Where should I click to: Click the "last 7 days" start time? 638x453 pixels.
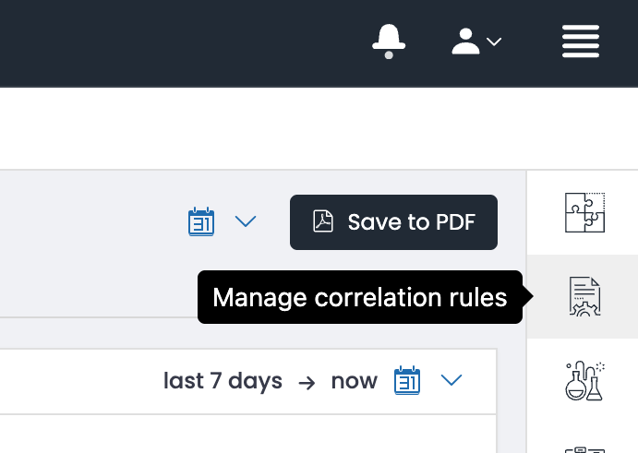coord(223,381)
